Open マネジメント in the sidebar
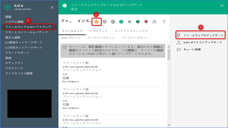 [14, 68]
